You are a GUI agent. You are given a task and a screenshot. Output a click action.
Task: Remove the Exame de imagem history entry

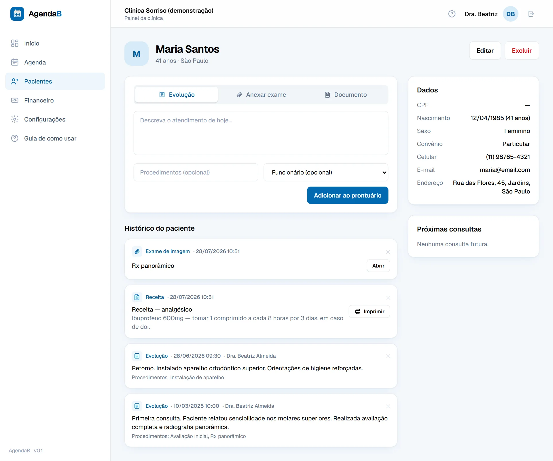(x=388, y=252)
